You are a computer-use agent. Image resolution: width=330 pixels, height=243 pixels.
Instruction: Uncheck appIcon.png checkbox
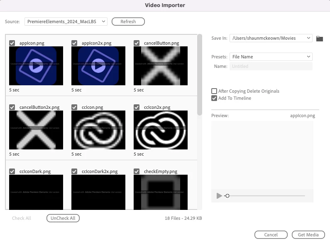pyautogui.click(x=12, y=43)
